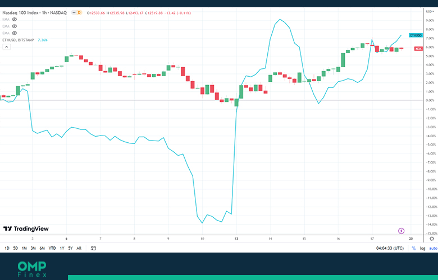Click the TradingView logo
This screenshot has width=438, height=280.
click(x=26, y=228)
